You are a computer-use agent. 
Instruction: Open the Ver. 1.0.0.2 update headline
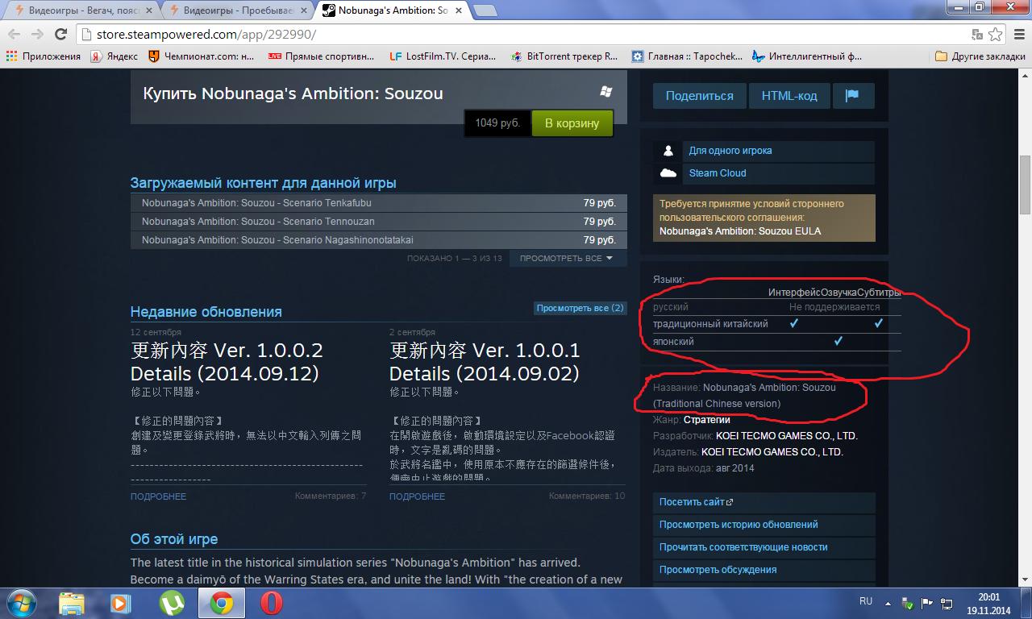coord(227,362)
